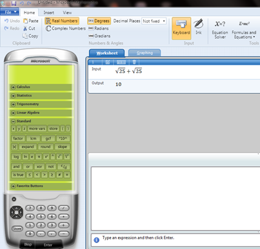Switch angle unit to Radians
Image resolution: width=260 pixels, height=249 pixels.
click(x=98, y=28)
